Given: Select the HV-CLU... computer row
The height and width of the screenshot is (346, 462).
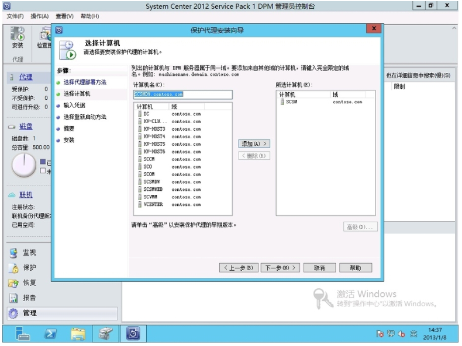Looking at the screenshot, I should tap(182, 121).
